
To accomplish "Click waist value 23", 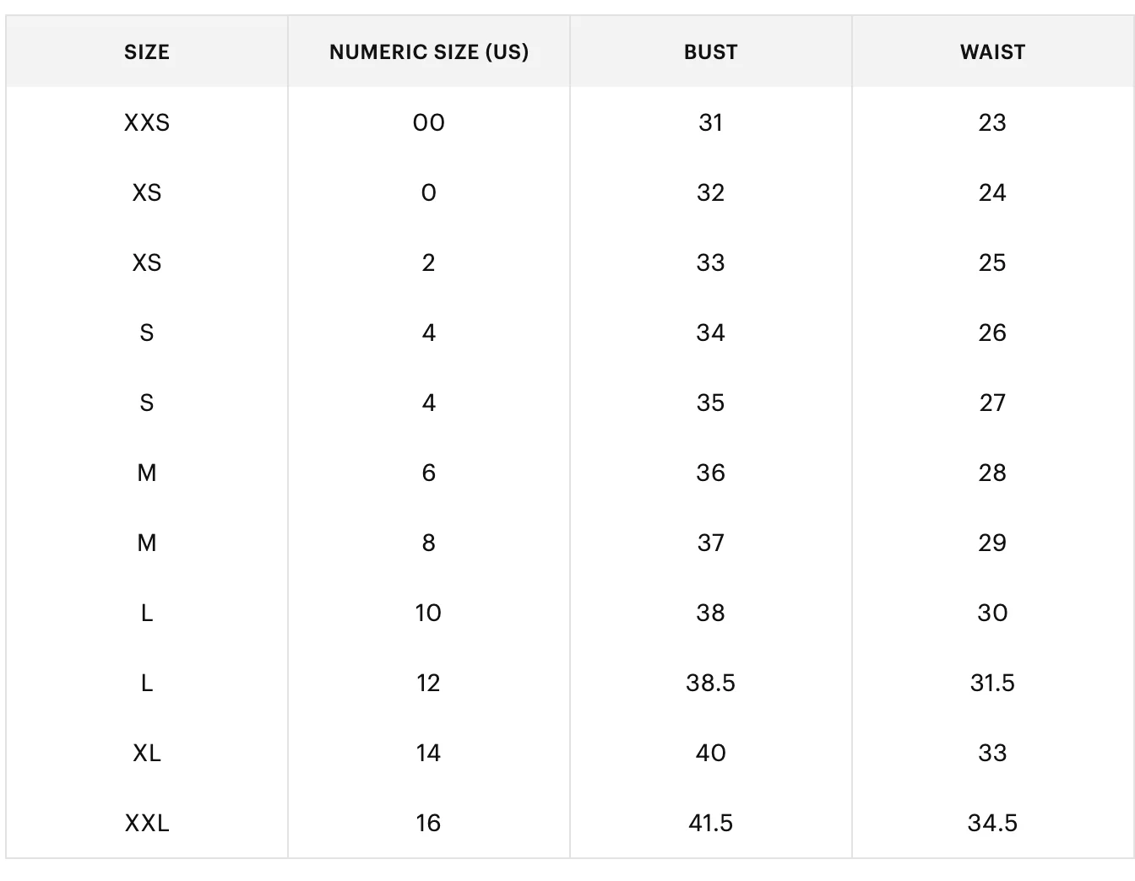I will 993,123.
